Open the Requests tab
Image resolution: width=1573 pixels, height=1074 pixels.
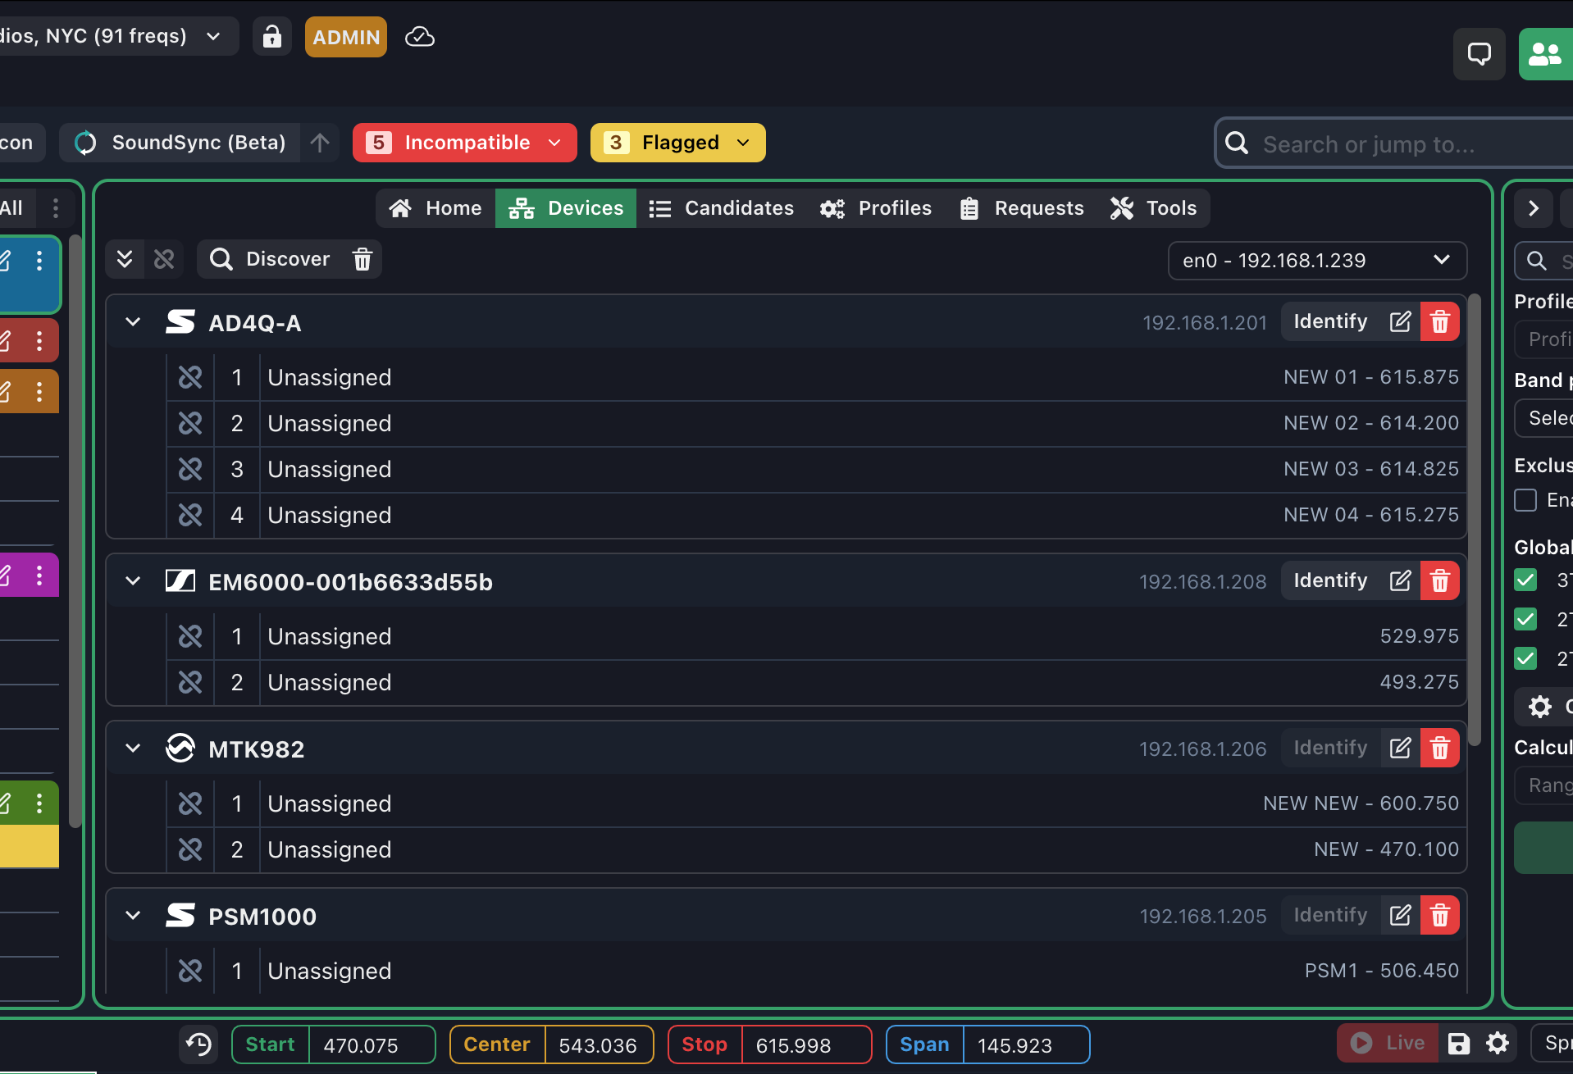point(1022,208)
